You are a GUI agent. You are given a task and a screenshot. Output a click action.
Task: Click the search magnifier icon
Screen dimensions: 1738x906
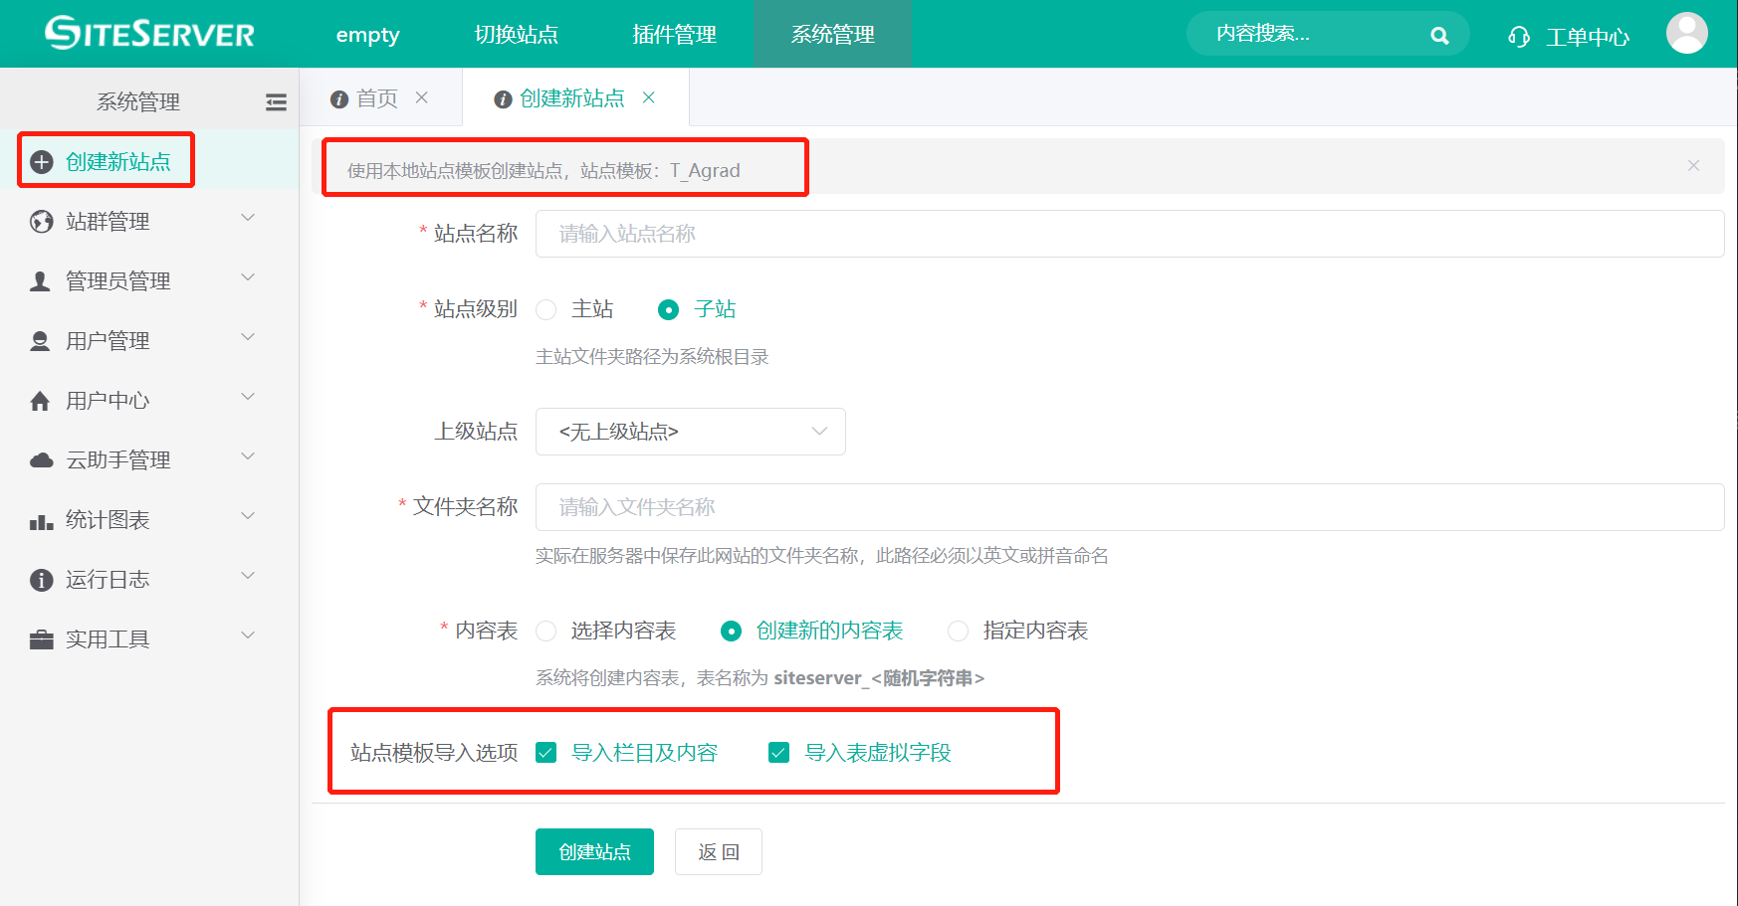pyautogui.click(x=1438, y=36)
